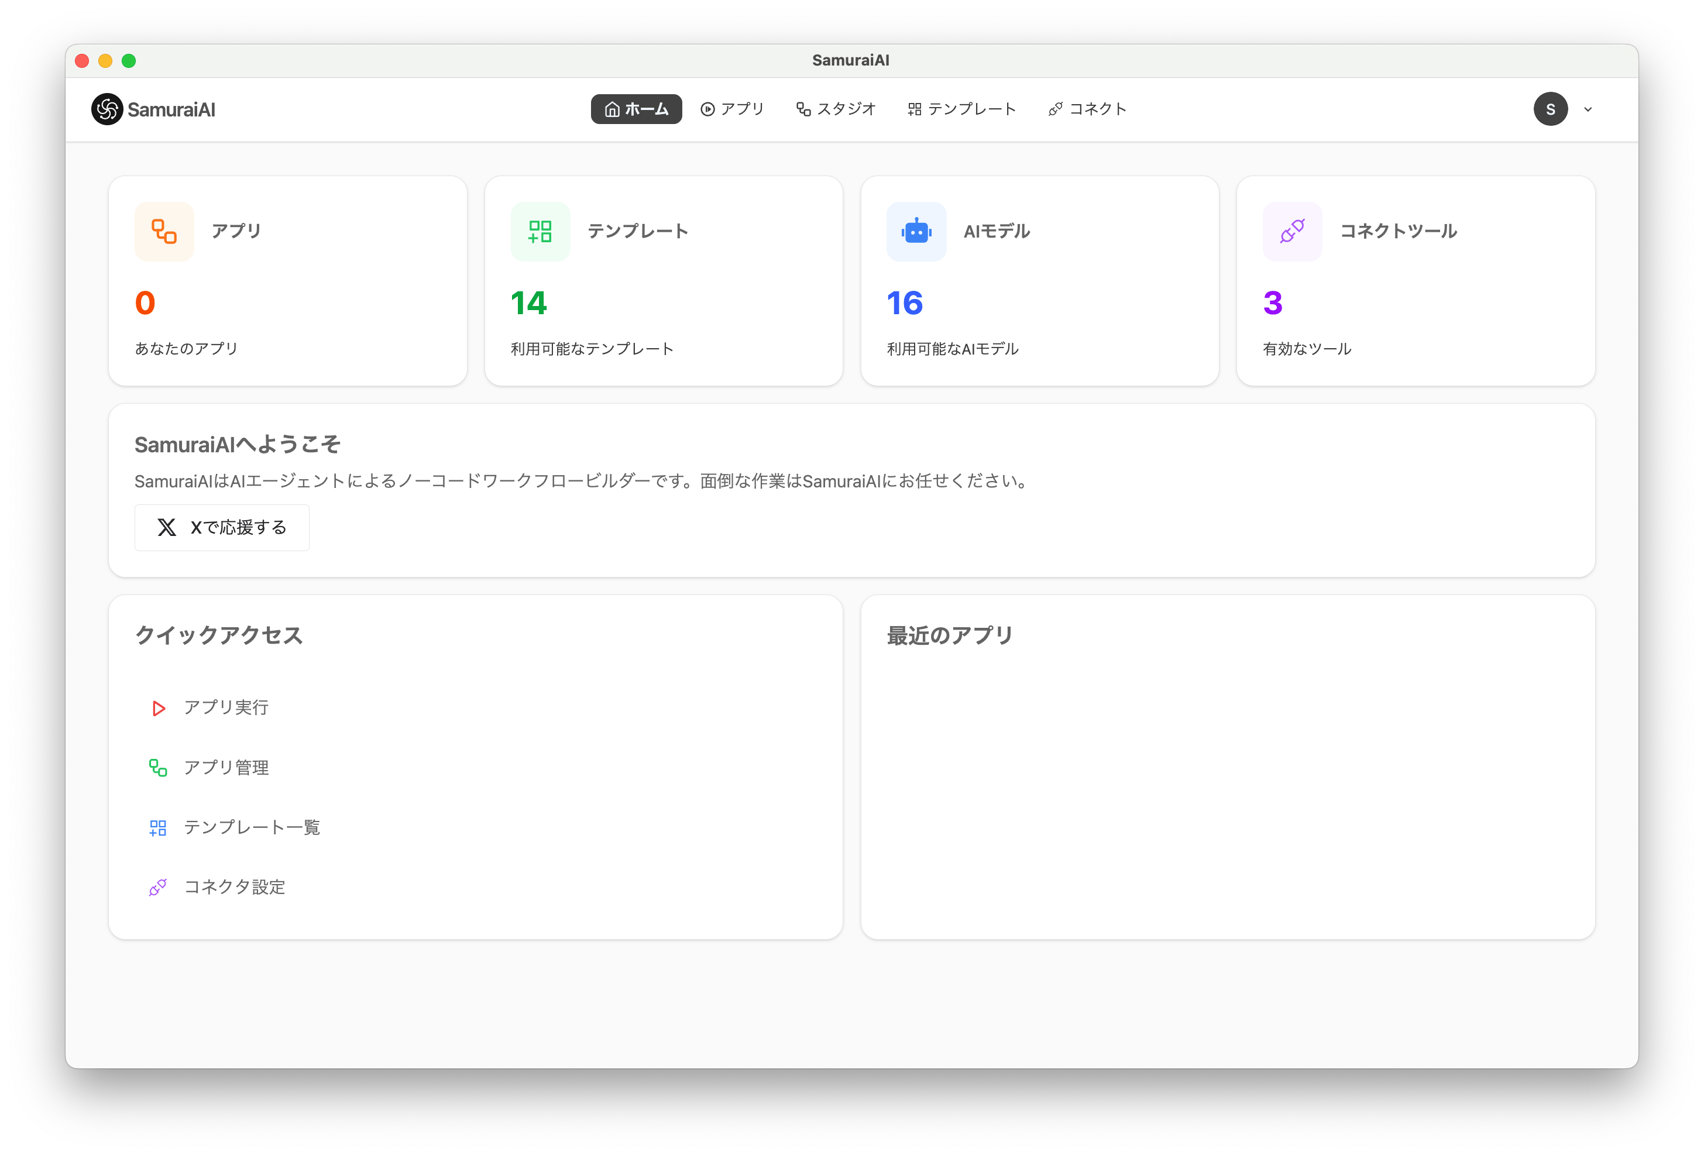Expand the user account dropdown chevron
The image size is (1704, 1155).
tap(1588, 109)
